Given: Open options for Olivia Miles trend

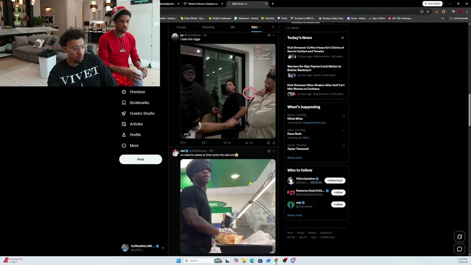Looking at the screenshot, I should [344, 116].
